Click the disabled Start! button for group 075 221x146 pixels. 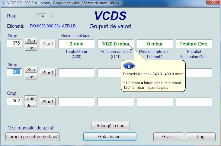[48, 44]
